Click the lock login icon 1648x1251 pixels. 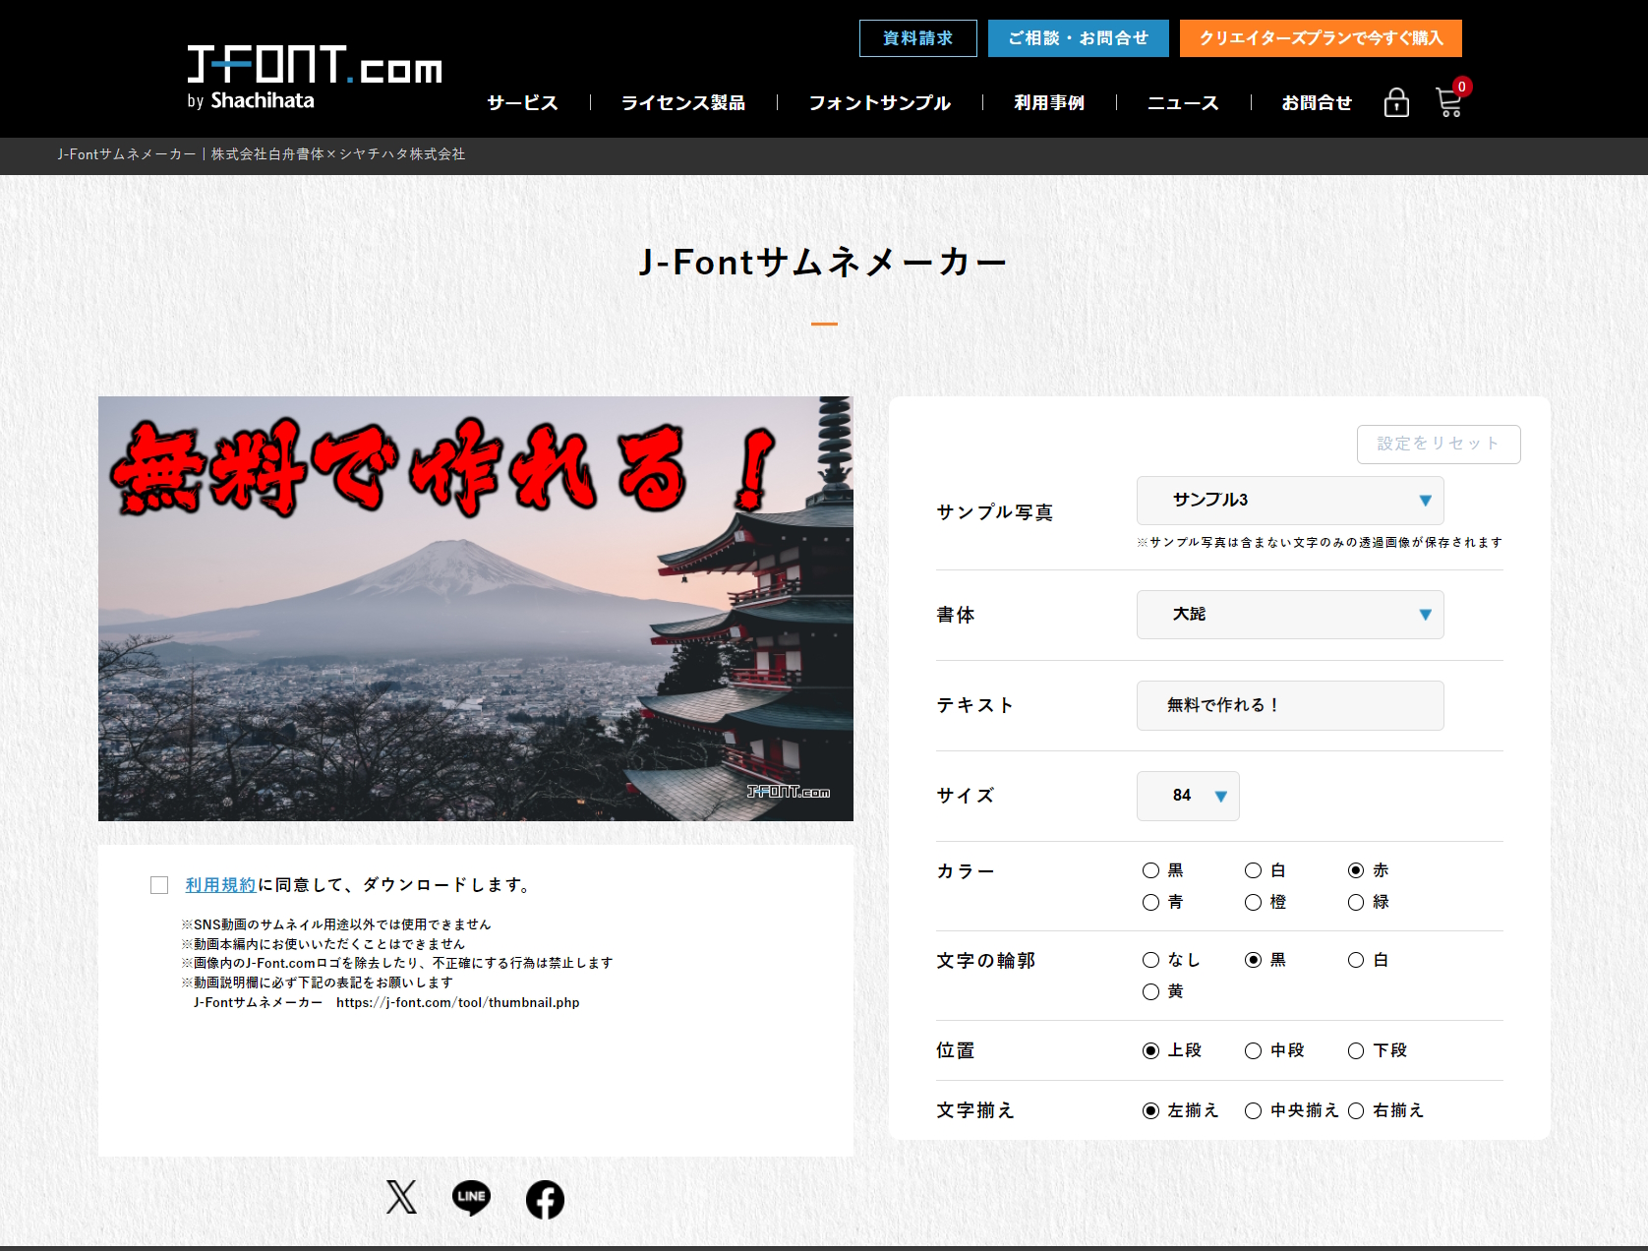coord(1396,102)
